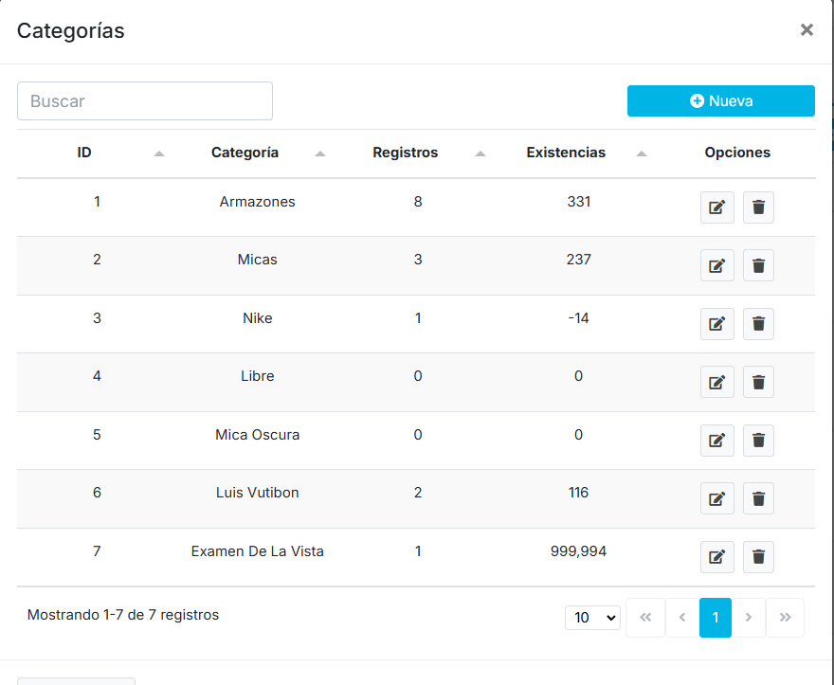Viewport: 834px width, 685px height.
Task: Delete the Armazones category
Action: 758,207
